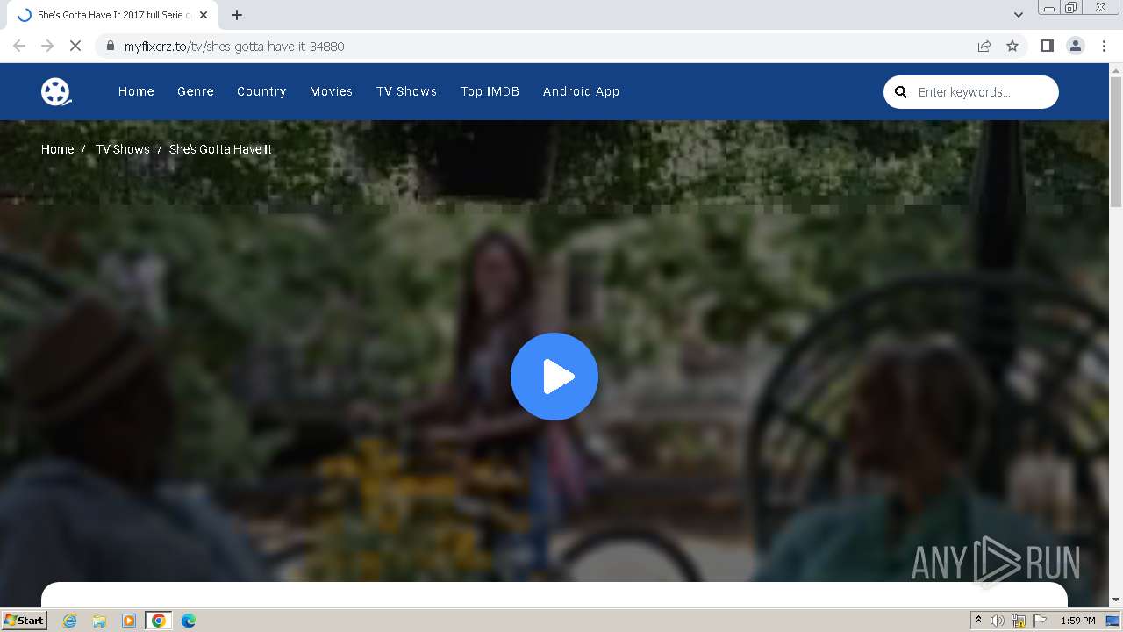
Task: Go to the Movies section
Action: coord(331,91)
